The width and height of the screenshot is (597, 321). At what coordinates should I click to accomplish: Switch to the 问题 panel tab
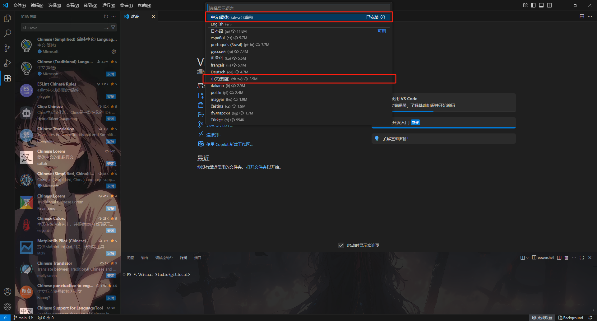(x=130, y=258)
